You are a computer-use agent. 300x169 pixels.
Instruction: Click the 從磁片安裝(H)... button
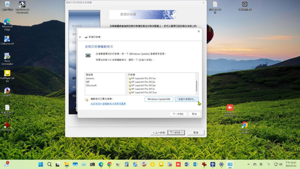pyautogui.click(x=187, y=99)
